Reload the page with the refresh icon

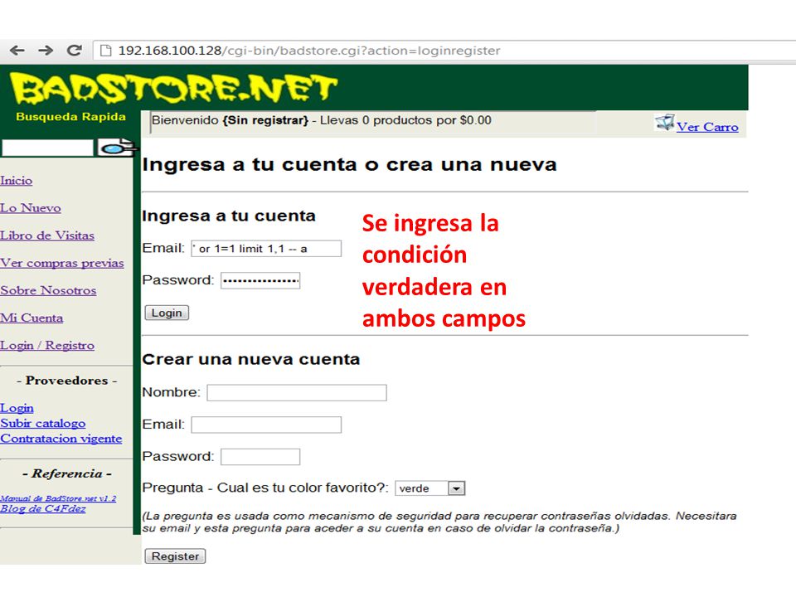[75, 51]
